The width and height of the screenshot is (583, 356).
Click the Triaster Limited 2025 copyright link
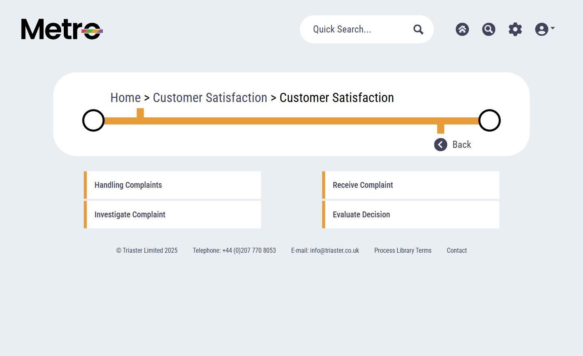tap(147, 250)
